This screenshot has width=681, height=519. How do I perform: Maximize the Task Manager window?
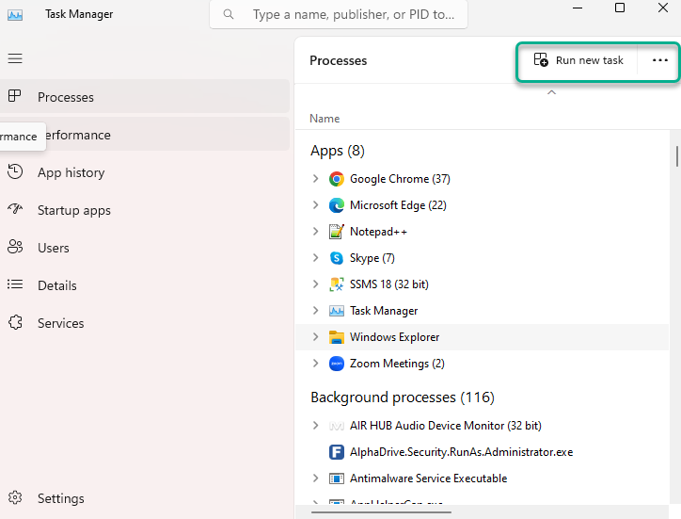620,8
